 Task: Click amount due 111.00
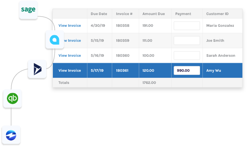tap(147, 40)
